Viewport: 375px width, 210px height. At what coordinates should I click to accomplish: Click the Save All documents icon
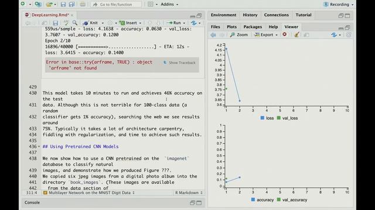[x=71, y=4]
